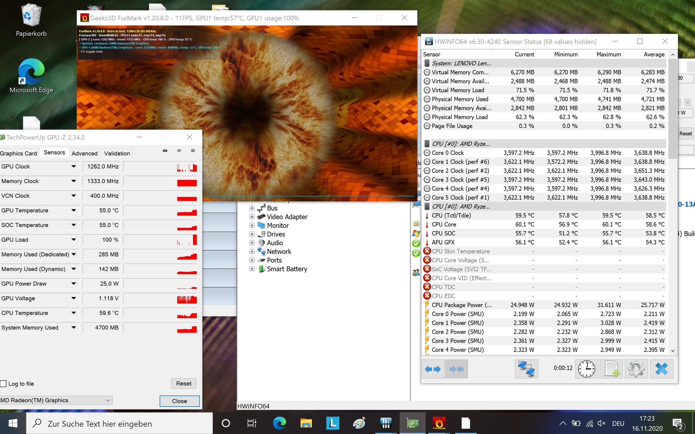Click the blue X to close HWiNFO sensors
Viewport: 695px width, 434px height.
[x=661, y=369]
